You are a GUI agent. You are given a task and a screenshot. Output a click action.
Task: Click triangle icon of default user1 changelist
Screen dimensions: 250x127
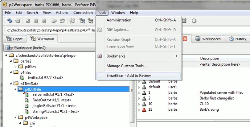pyautogui.click(x=144, y=87)
